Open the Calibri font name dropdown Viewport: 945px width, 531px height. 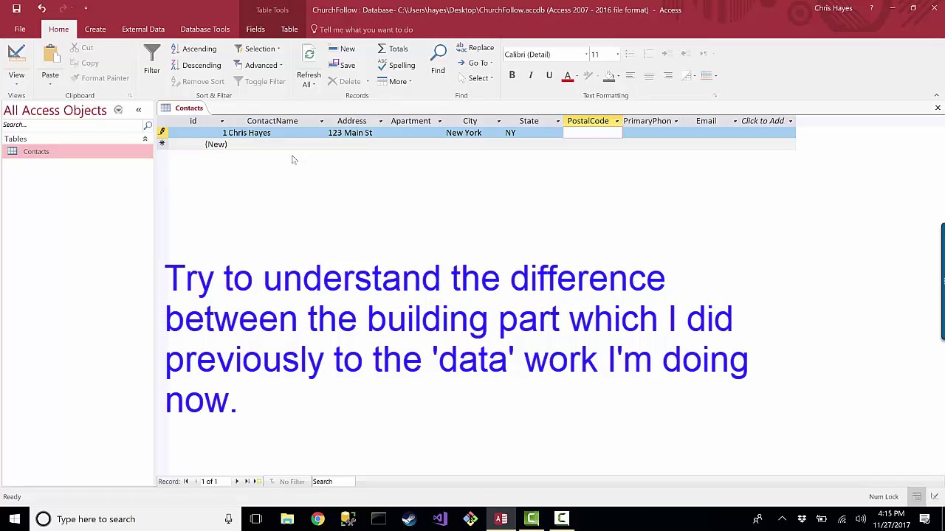coord(586,55)
